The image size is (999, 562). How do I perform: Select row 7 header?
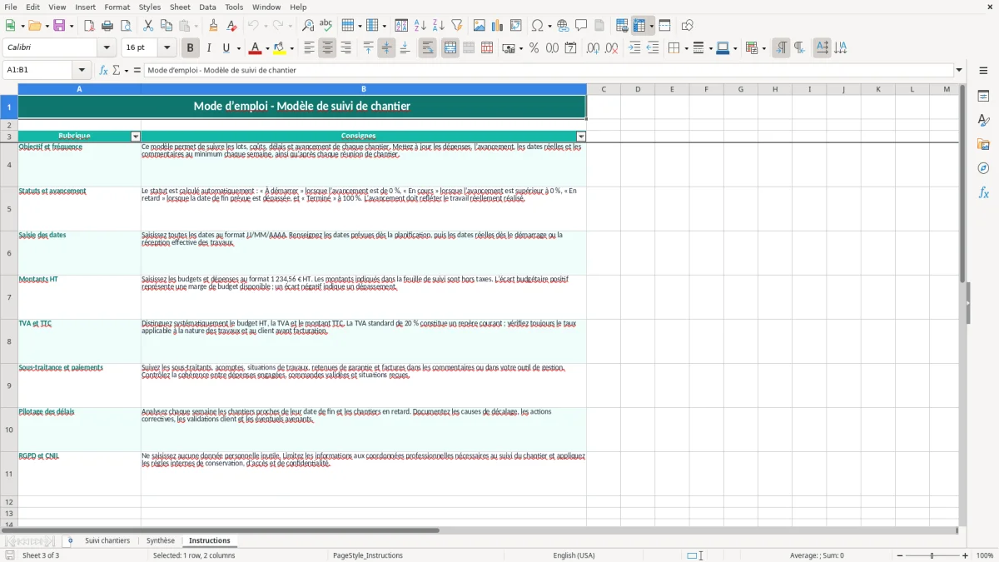(9, 297)
